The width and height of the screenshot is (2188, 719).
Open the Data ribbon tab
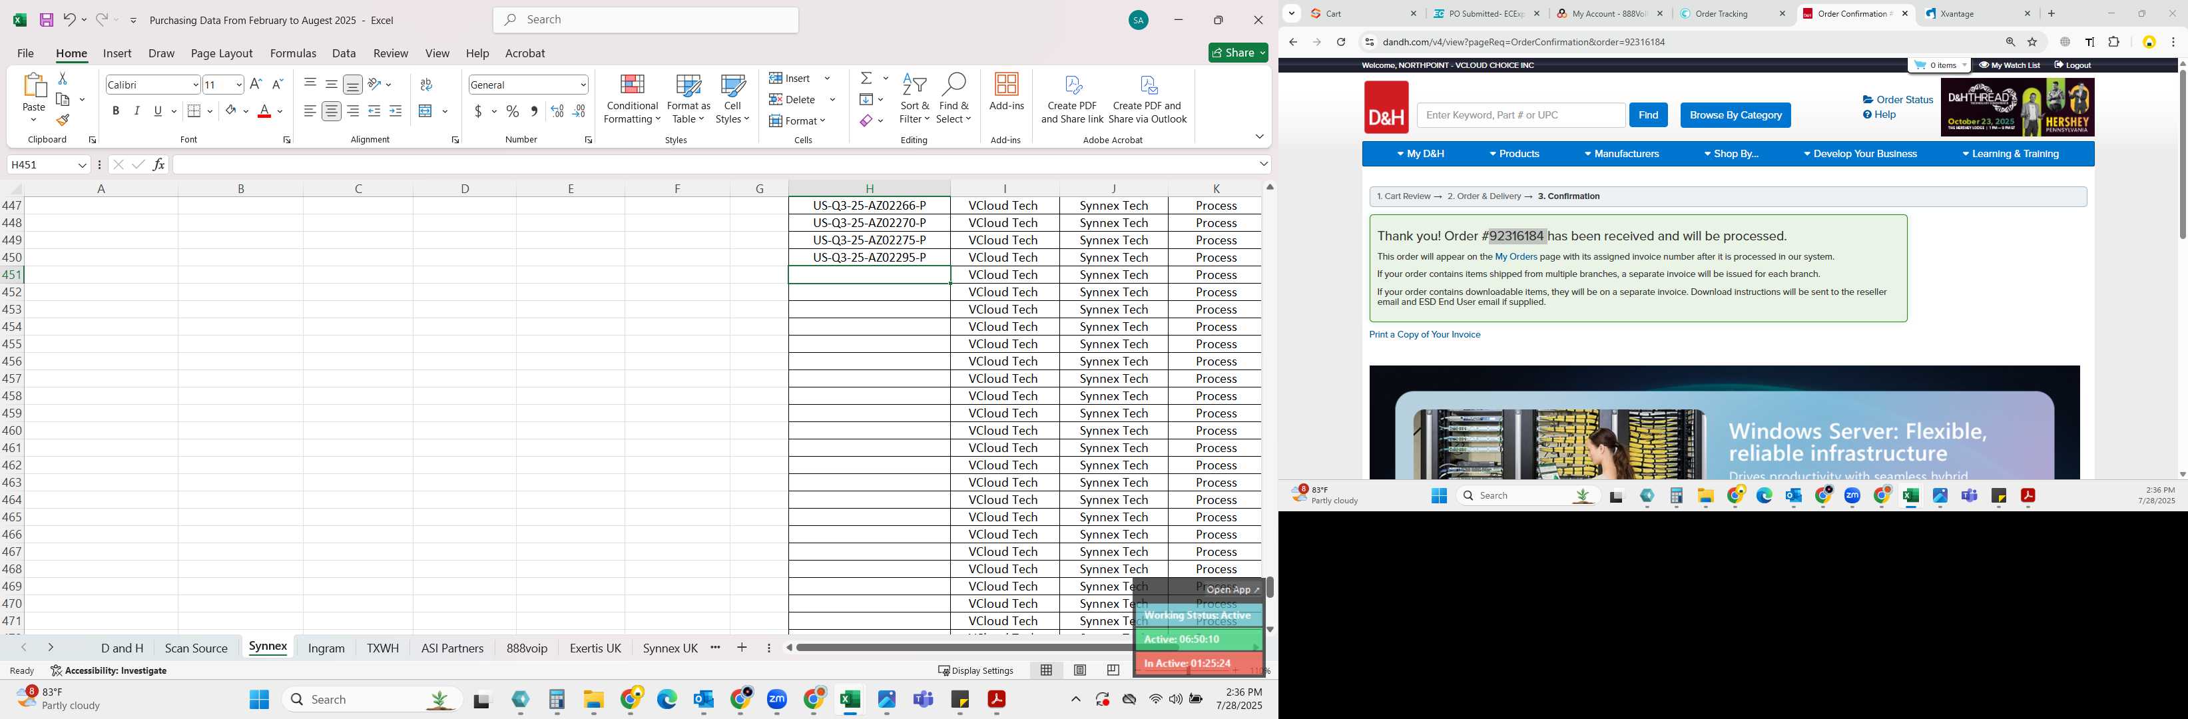(344, 53)
